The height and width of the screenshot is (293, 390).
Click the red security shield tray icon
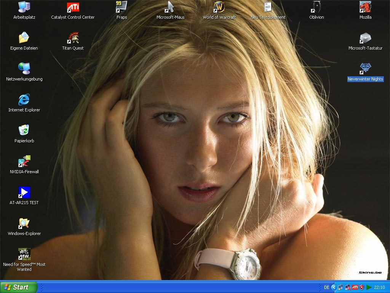click(361, 287)
